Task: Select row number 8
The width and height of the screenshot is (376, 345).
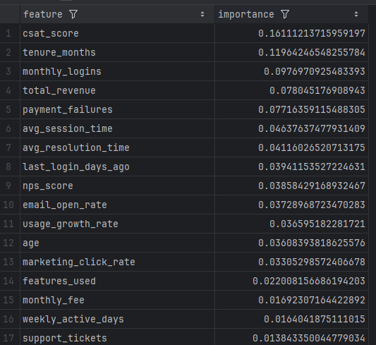Action: pyautogui.click(x=8, y=167)
